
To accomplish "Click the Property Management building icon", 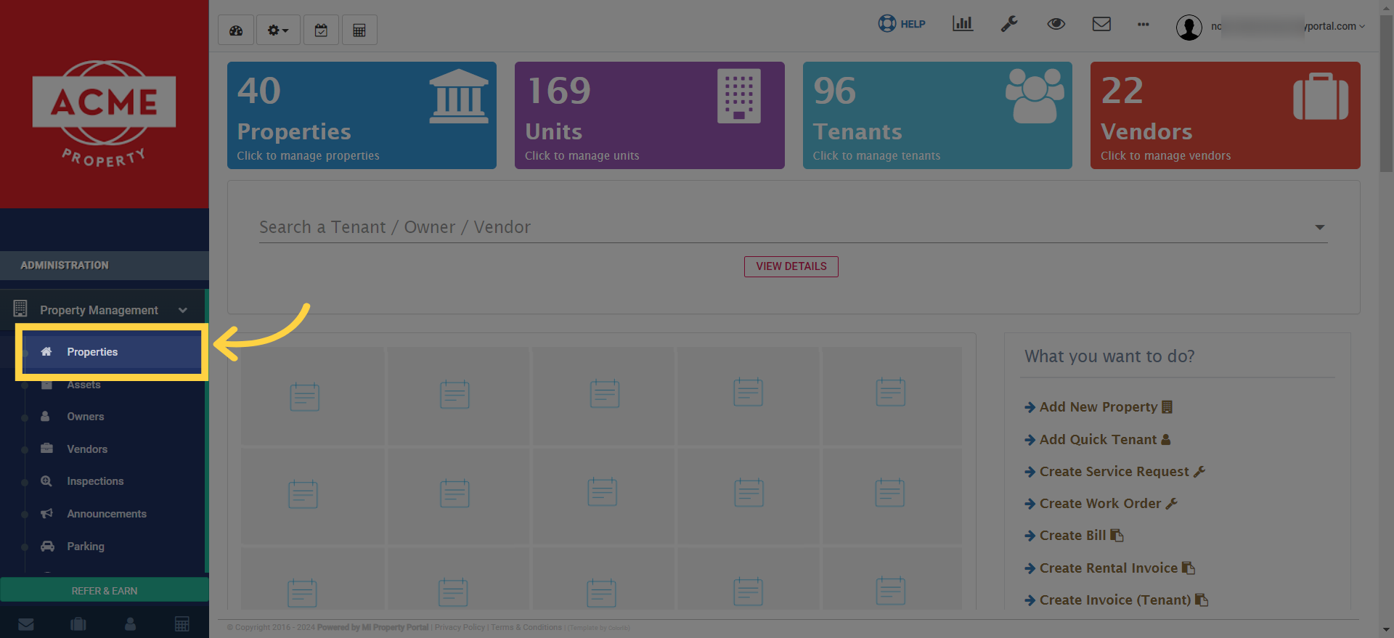I will coord(20,309).
